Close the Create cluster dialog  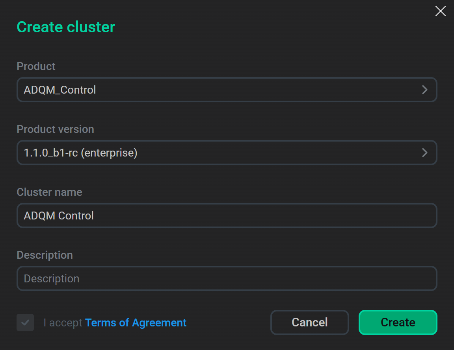(x=440, y=11)
